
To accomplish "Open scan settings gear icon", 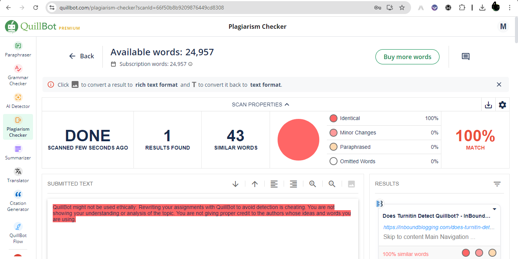I will pos(502,105).
